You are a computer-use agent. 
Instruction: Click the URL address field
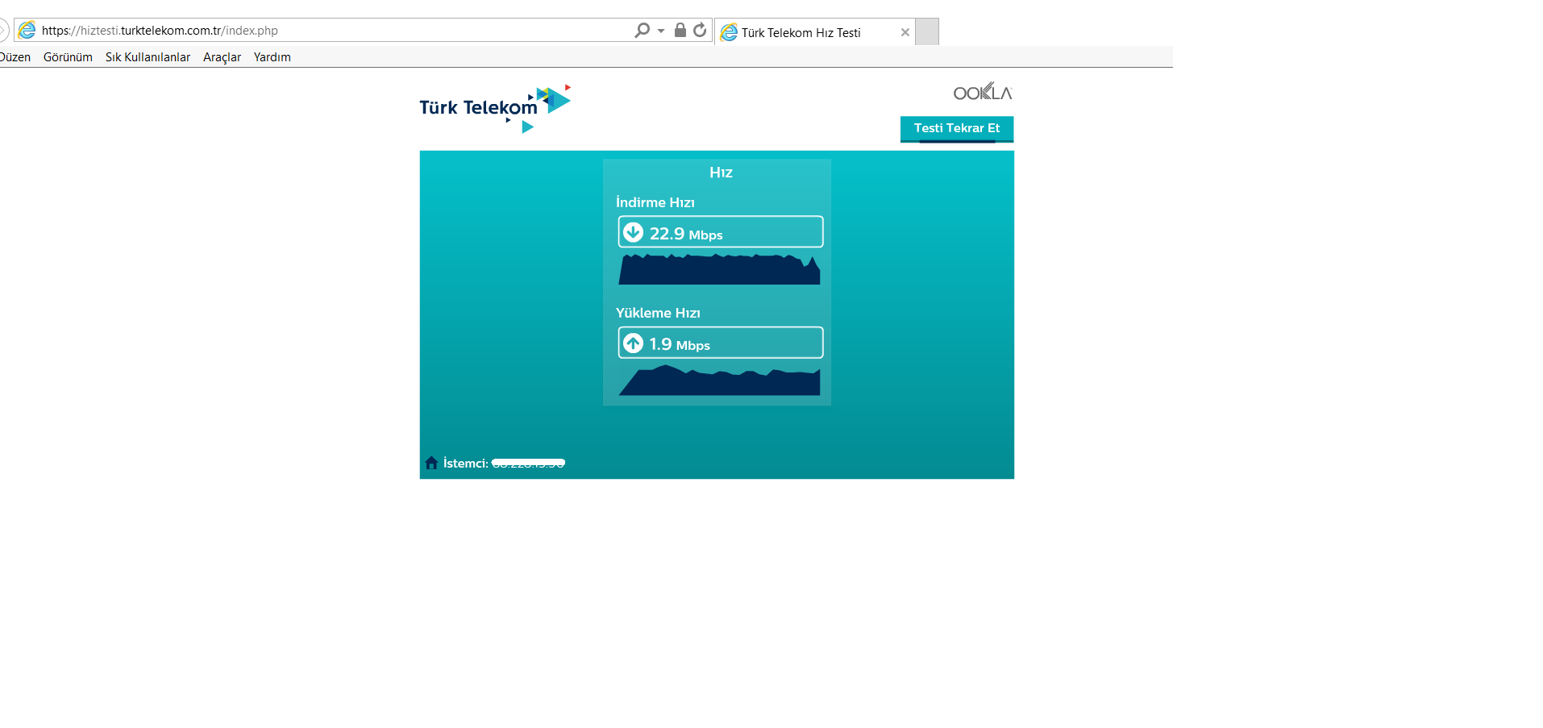click(x=322, y=31)
